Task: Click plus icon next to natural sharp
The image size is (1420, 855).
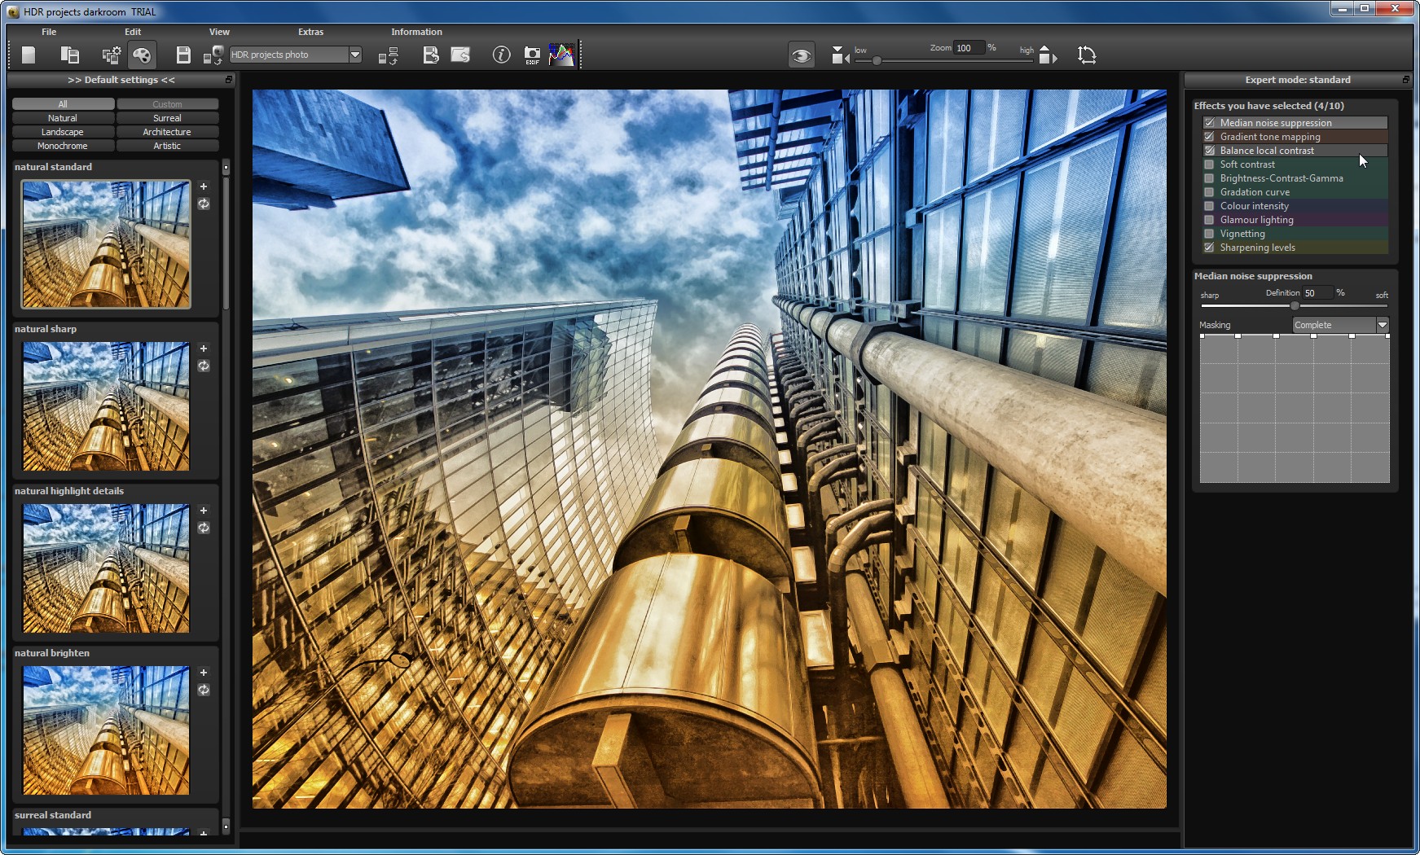Action: click(x=204, y=349)
